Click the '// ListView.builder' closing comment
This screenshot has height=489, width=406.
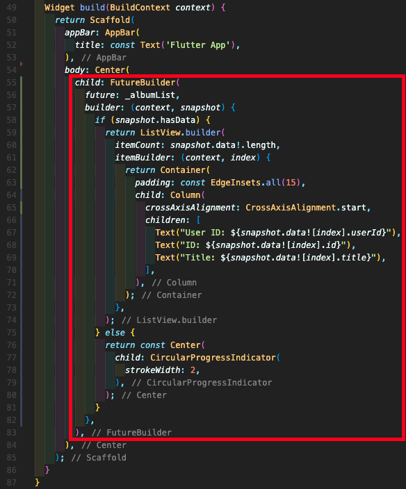pyautogui.click(x=169, y=320)
